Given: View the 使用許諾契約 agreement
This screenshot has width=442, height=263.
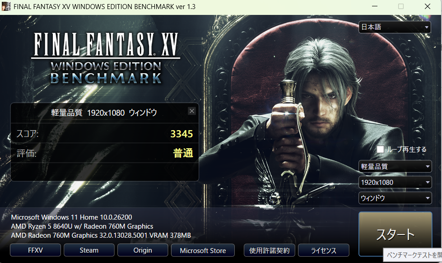Looking at the screenshot, I should 270,250.
